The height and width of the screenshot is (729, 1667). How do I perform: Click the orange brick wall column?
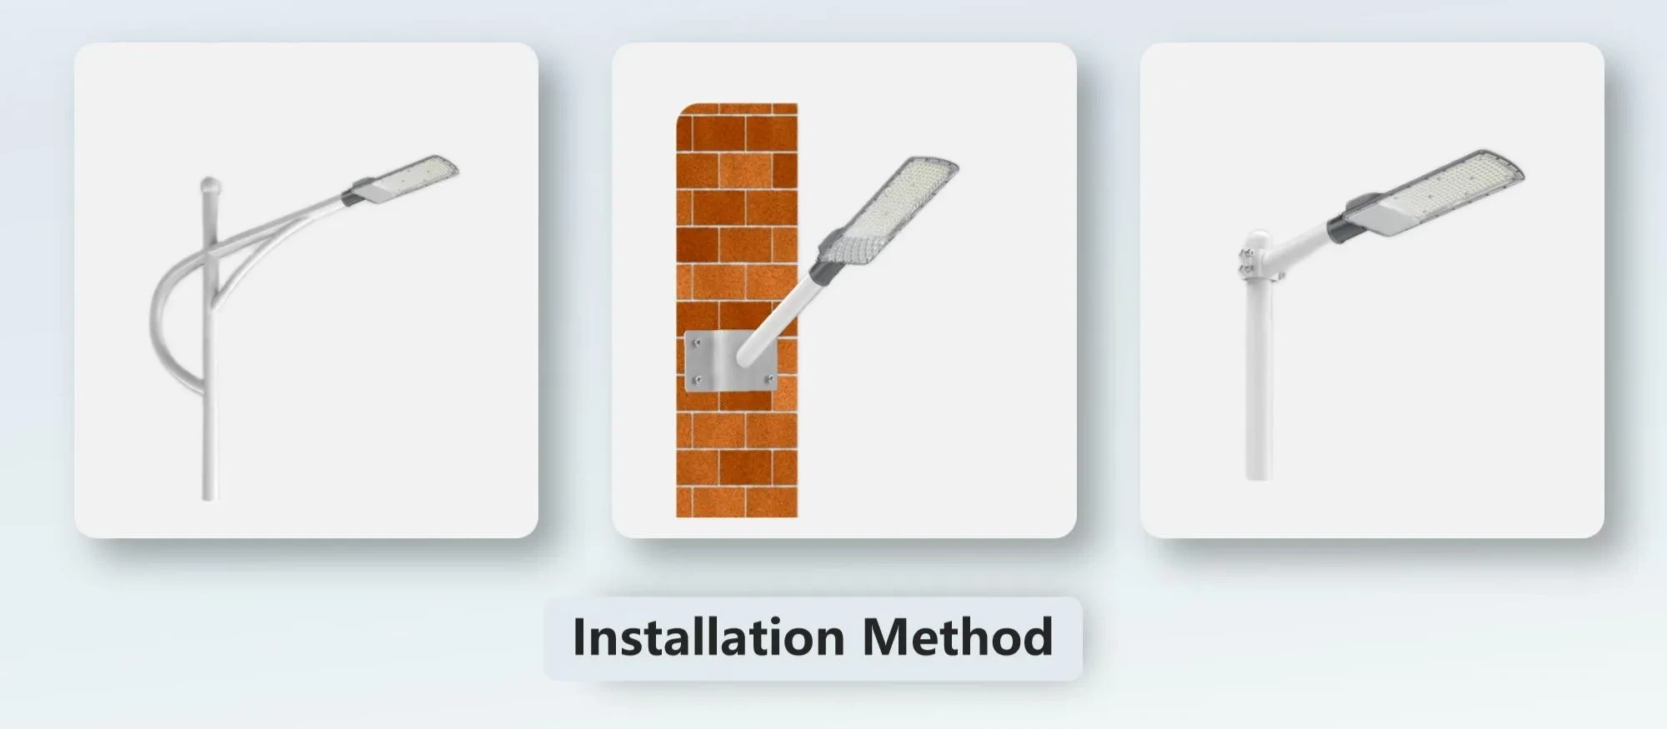click(x=737, y=310)
